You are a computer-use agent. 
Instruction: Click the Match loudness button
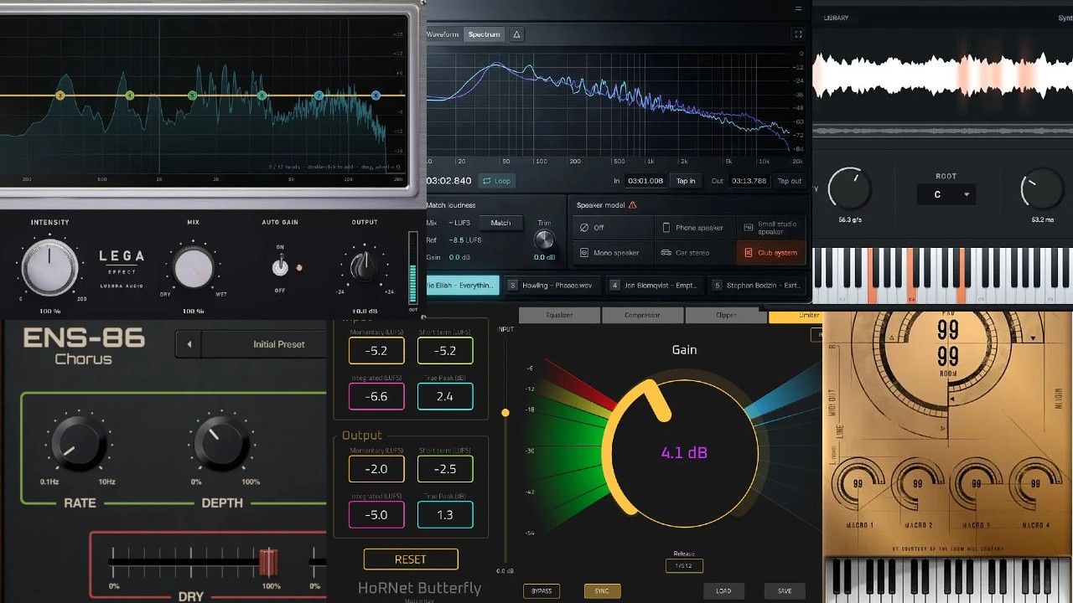[500, 223]
